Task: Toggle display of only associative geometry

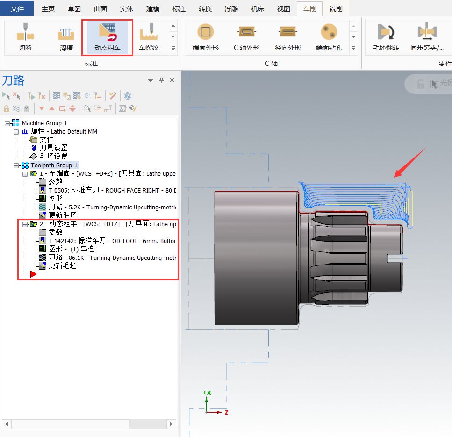Action: pos(98,108)
